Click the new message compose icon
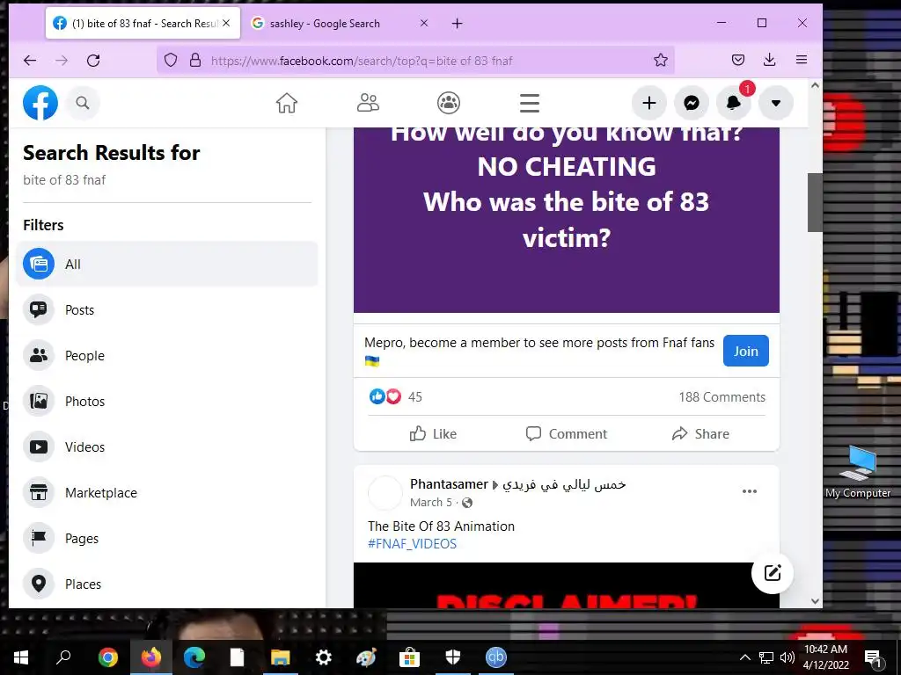Image resolution: width=901 pixels, height=675 pixels. (x=773, y=573)
